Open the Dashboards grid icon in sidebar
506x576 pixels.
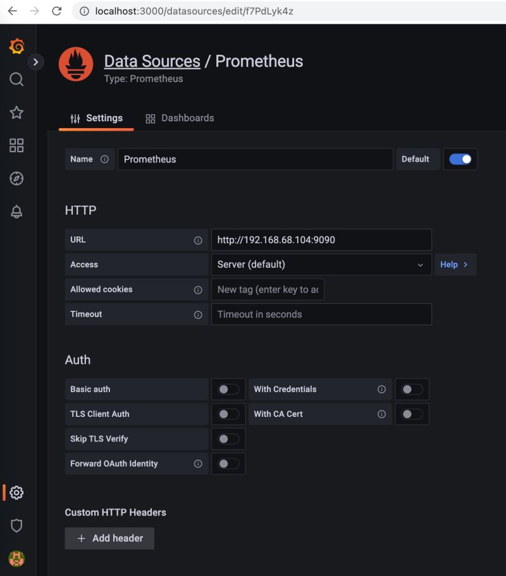click(17, 146)
